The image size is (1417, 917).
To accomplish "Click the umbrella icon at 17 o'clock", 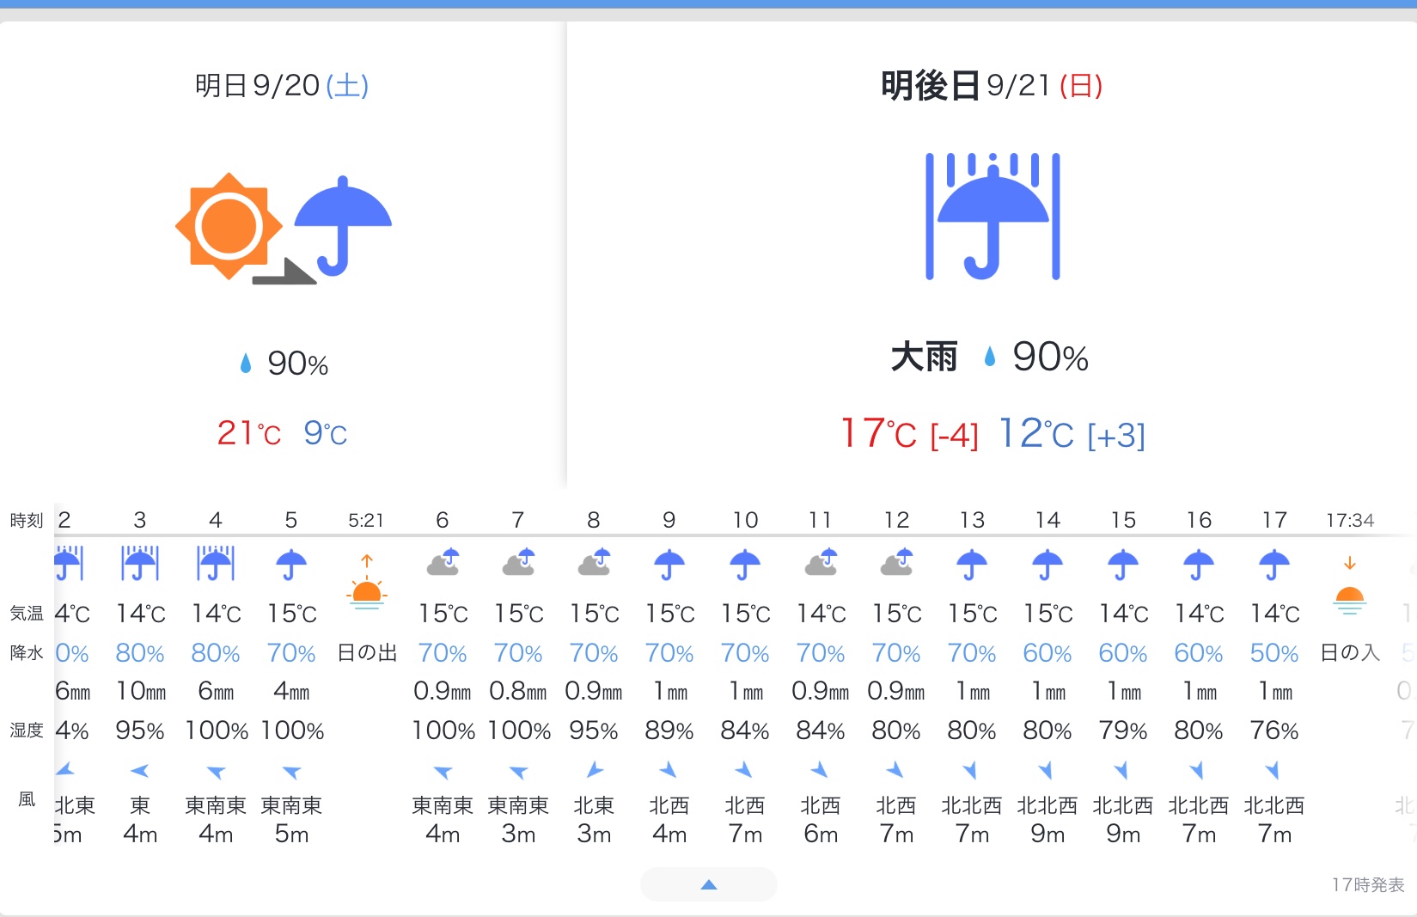I will [1274, 565].
